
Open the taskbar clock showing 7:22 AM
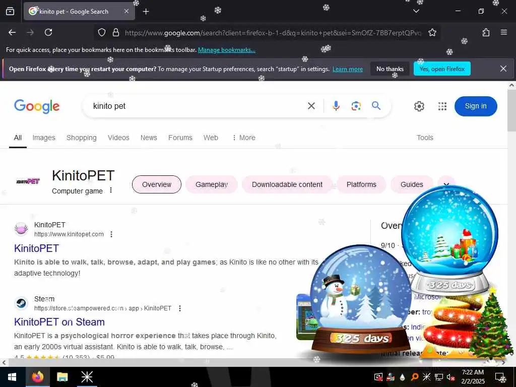[x=473, y=377]
